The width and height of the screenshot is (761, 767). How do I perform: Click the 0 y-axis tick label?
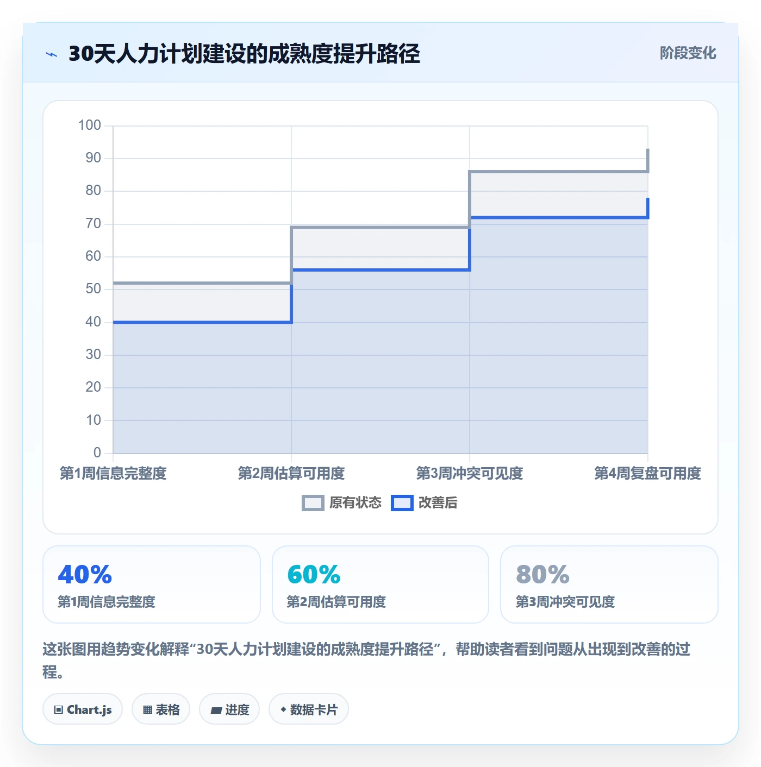[97, 452]
